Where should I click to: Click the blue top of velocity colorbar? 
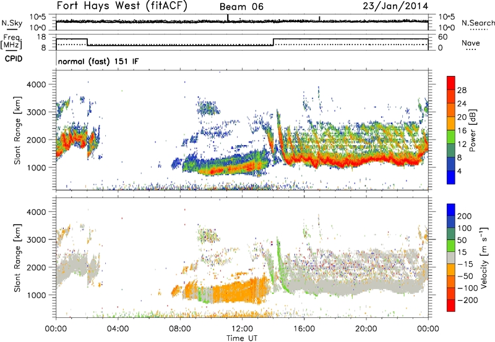tap(451, 210)
